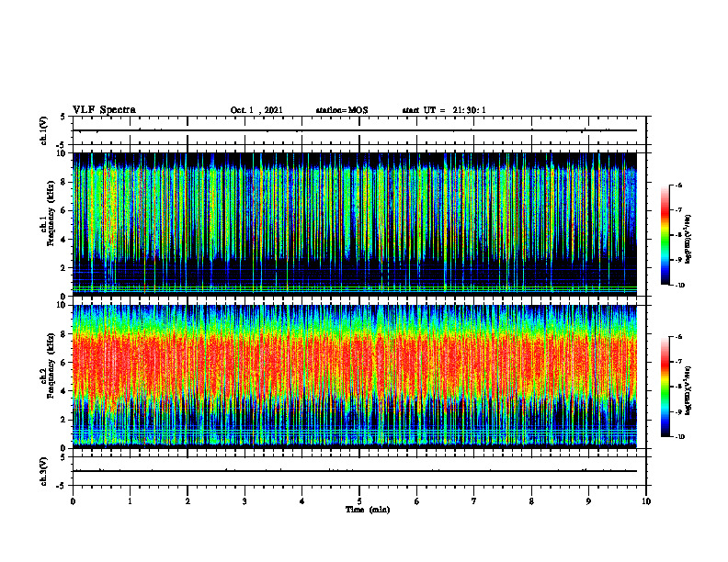Click the station=MOS label
Viewport: 728px width, 562px height.
tap(342, 110)
